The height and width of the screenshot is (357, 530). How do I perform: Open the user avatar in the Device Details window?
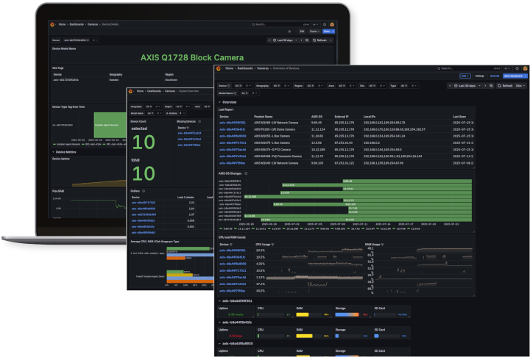point(332,24)
